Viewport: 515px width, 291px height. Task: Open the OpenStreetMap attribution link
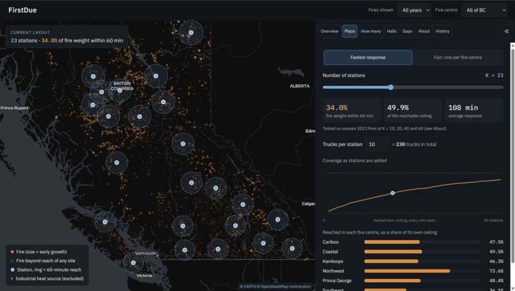coord(274,287)
